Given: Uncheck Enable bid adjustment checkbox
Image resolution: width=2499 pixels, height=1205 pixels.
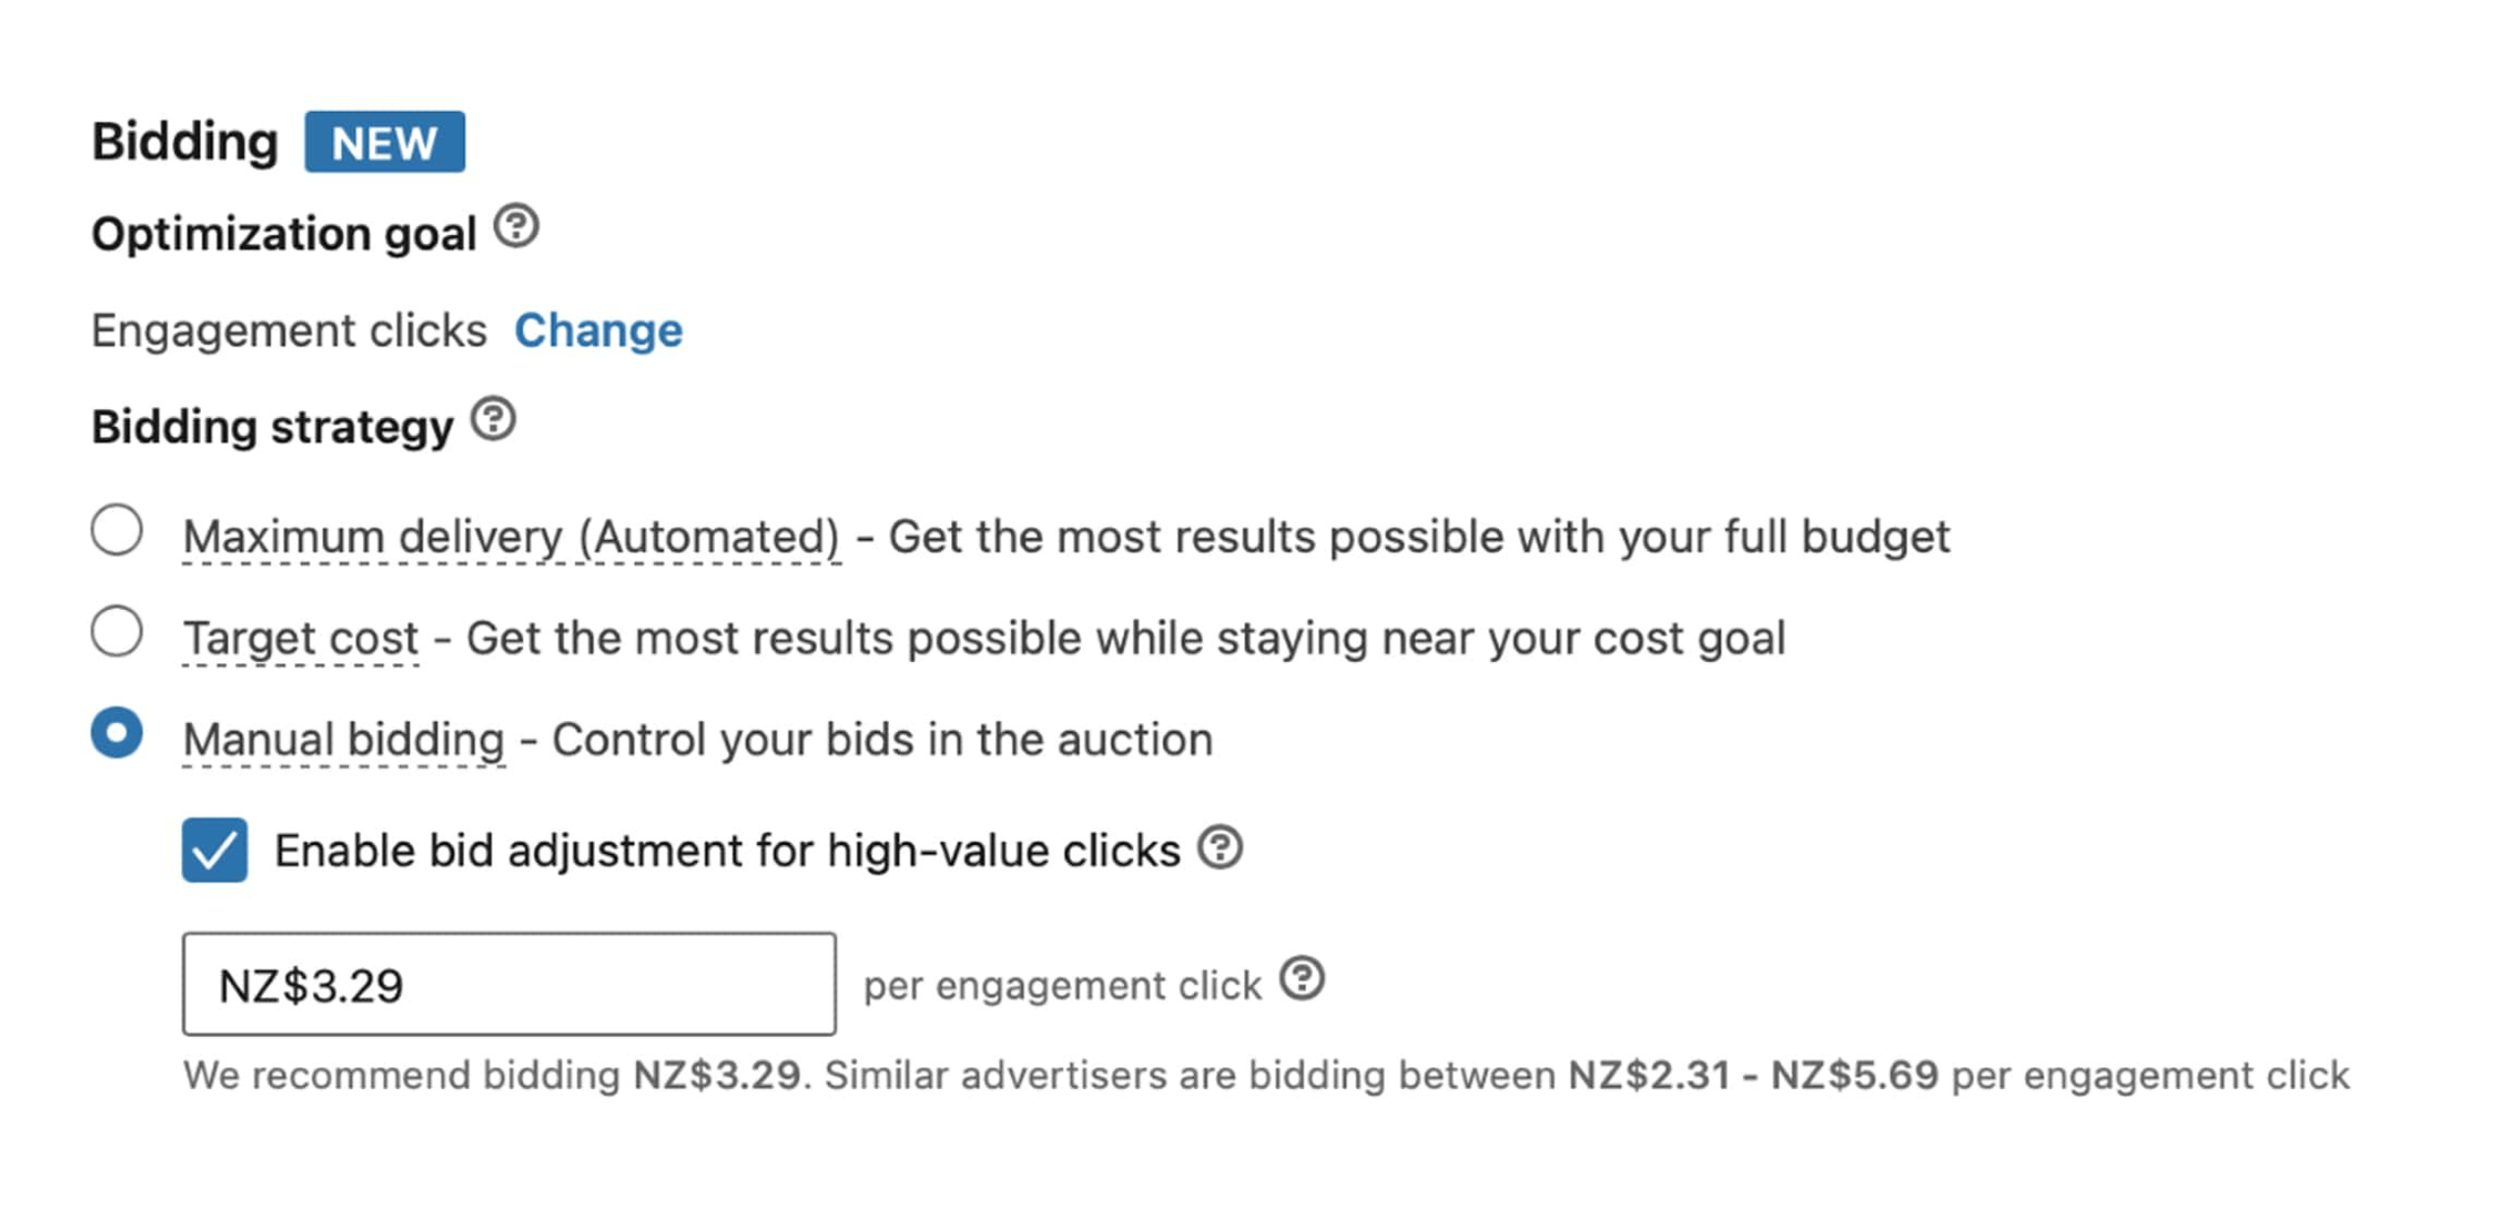Looking at the screenshot, I should point(214,850).
